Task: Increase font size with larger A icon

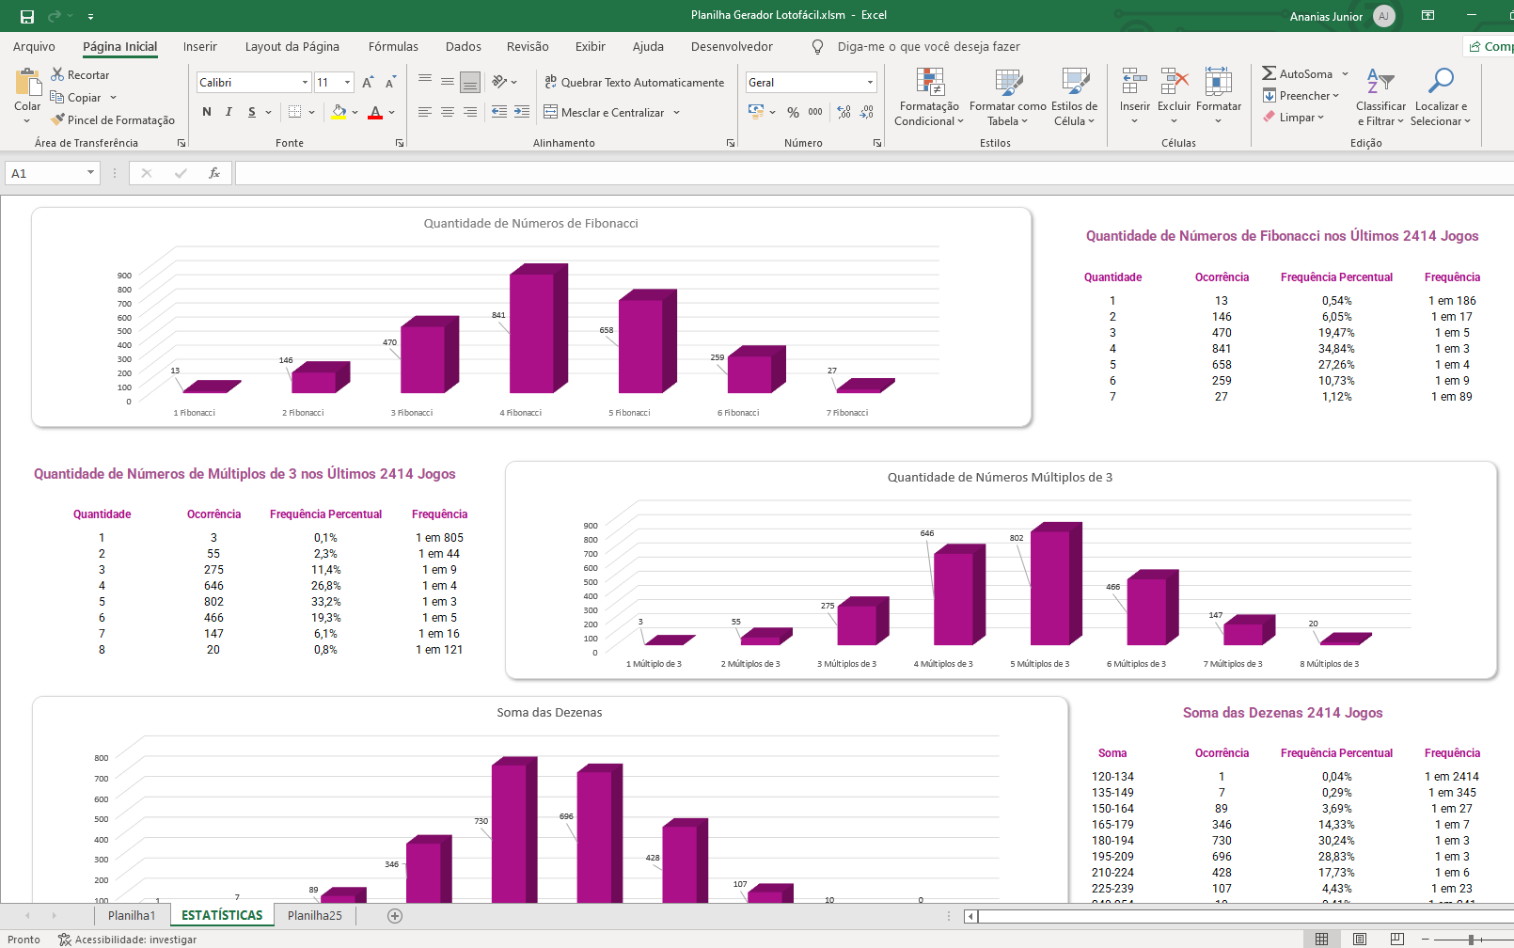Action: [368, 83]
